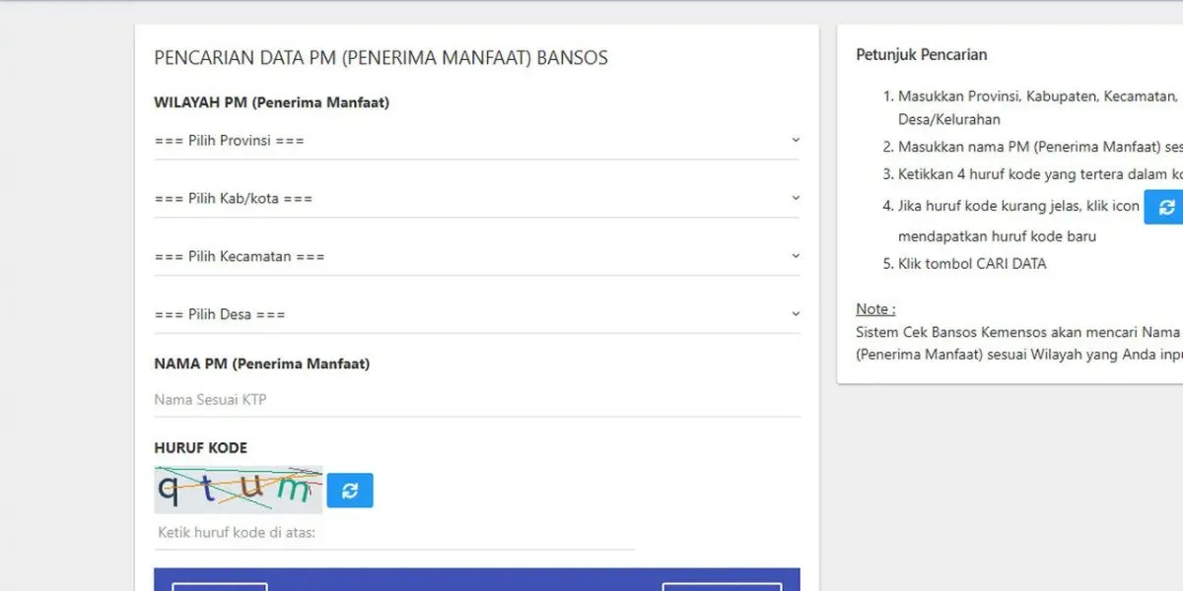Click the chevron arrow on Pilih Kab/kota
The height and width of the screenshot is (591, 1183).
click(795, 198)
